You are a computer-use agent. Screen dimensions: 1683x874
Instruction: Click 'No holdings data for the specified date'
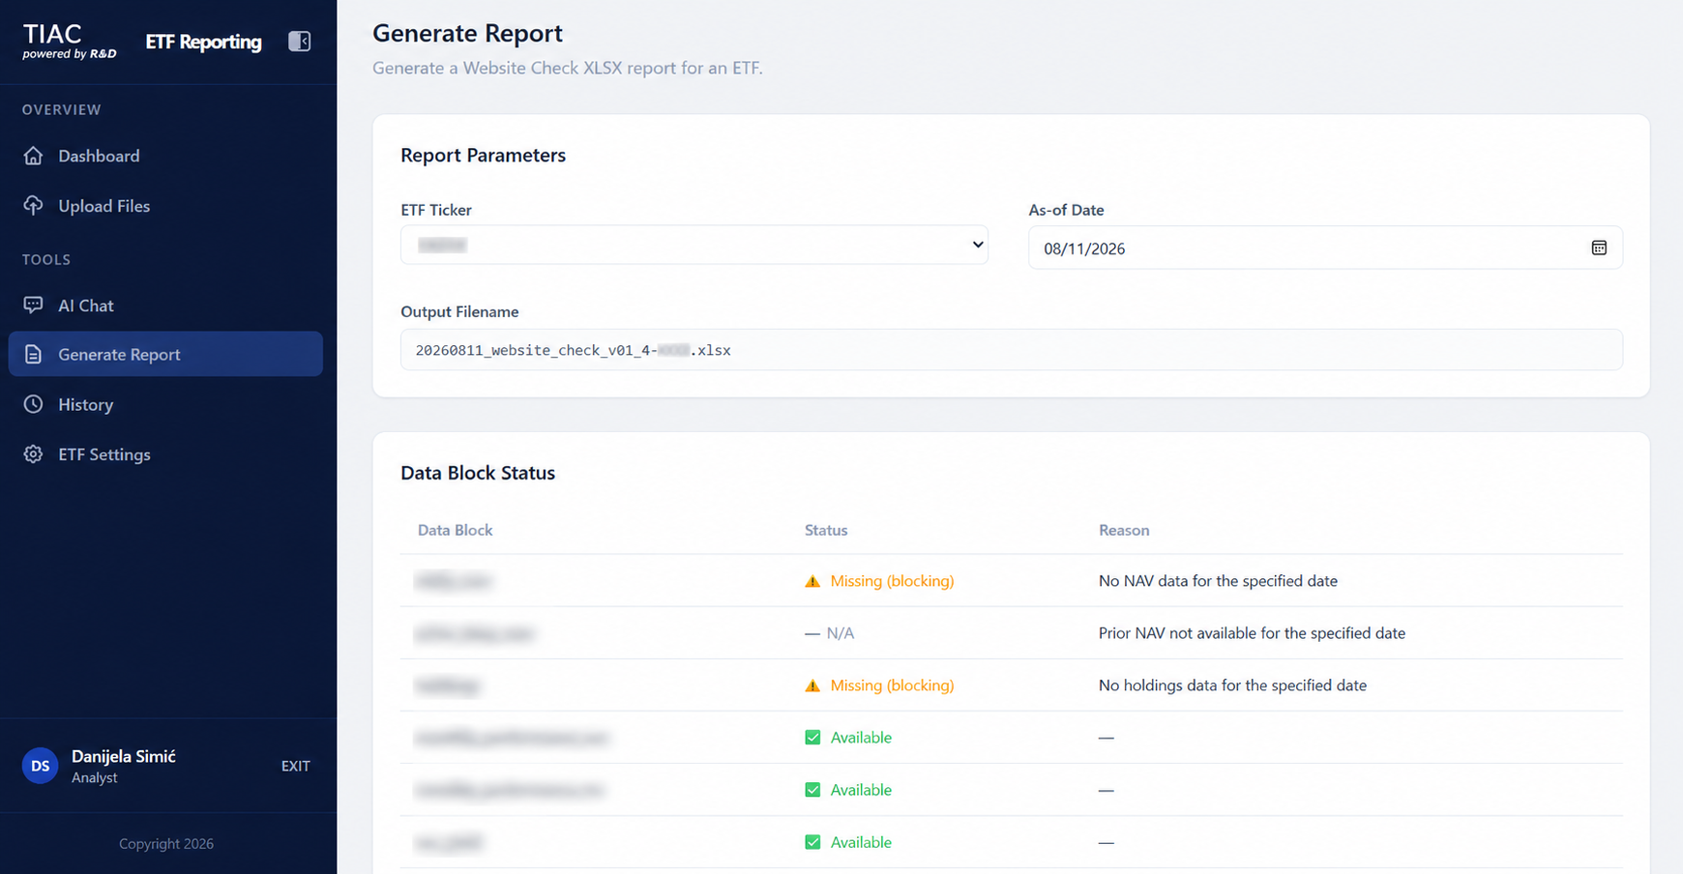pos(1232,685)
